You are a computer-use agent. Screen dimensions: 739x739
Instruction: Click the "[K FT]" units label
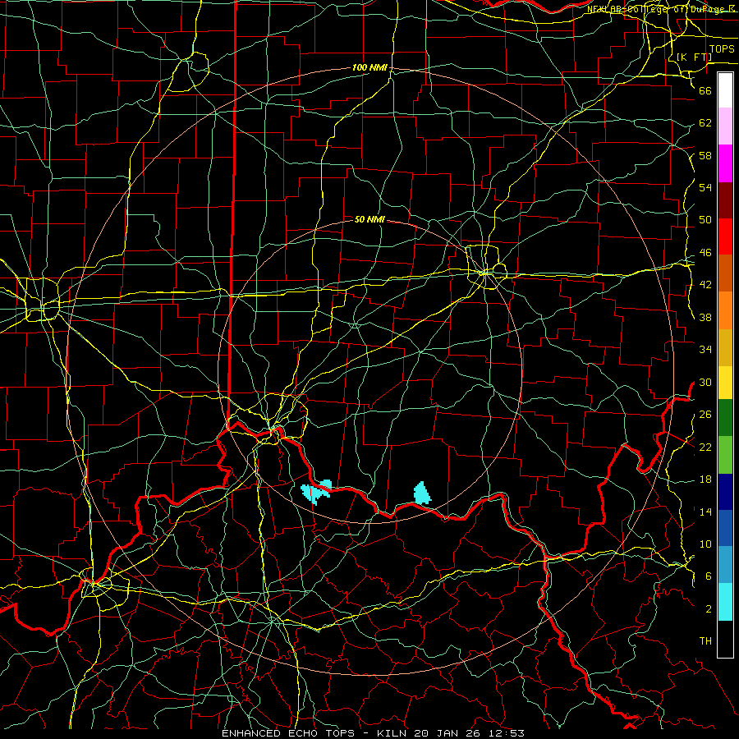point(694,57)
